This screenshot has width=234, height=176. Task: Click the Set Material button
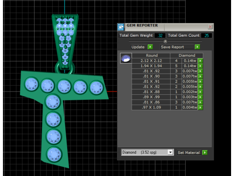(x=189, y=153)
